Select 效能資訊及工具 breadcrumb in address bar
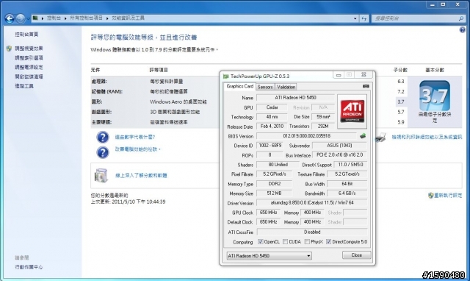This screenshot has width=470, height=281. click(128, 18)
